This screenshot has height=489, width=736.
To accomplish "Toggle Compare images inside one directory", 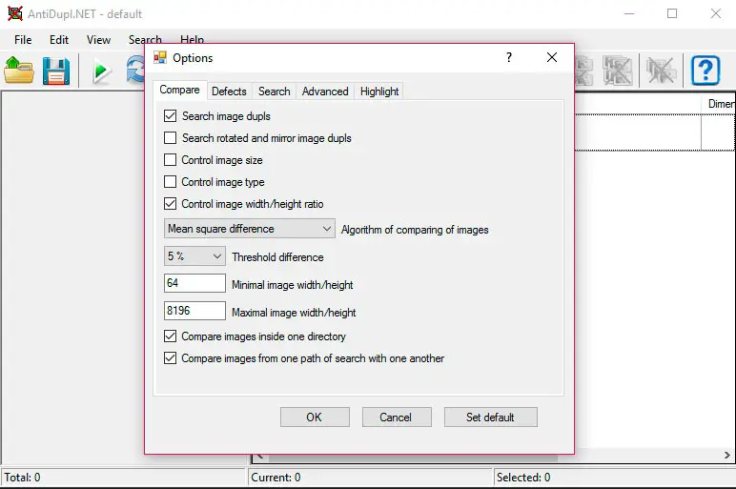I will [x=170, y=336].
